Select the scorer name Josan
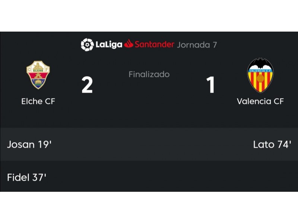 [x=21, y=145]
